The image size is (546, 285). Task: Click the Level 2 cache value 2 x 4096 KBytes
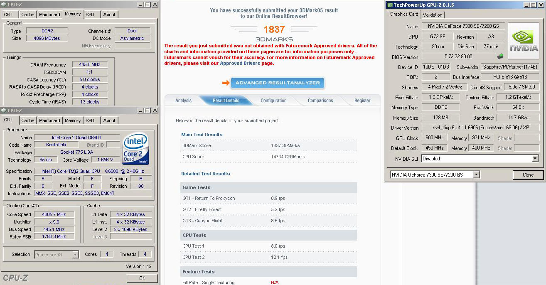point(131,229)
